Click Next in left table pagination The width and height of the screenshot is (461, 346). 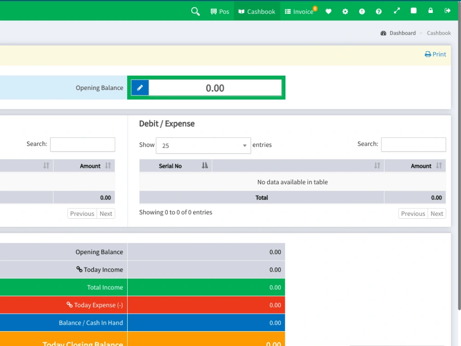click(106, 214)
